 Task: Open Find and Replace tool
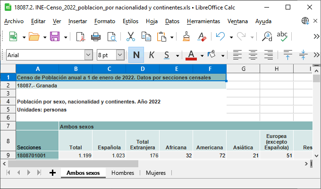[x=267, y=37]
